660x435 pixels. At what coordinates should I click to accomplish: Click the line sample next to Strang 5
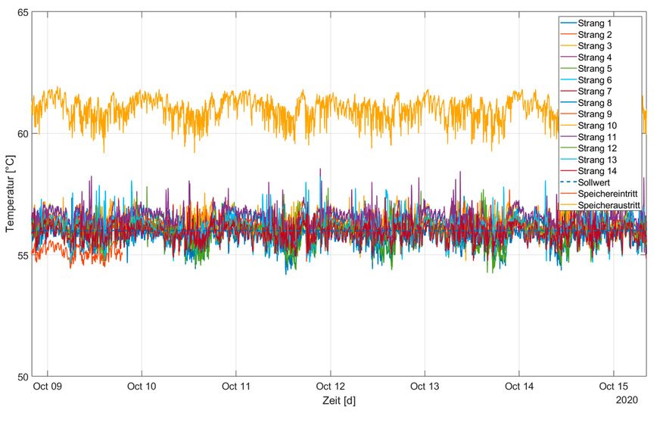568,69
